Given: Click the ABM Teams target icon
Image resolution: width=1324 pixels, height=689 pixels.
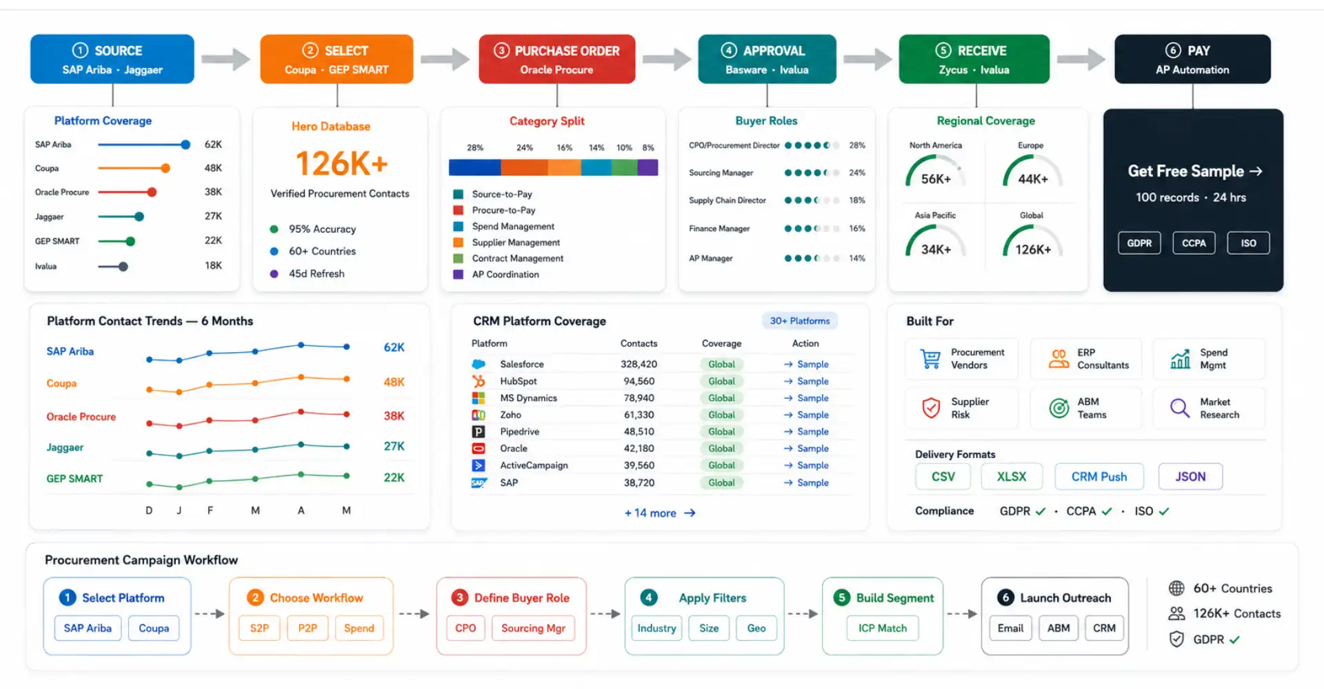Looking at the screenshot, I should (1059, 408).
